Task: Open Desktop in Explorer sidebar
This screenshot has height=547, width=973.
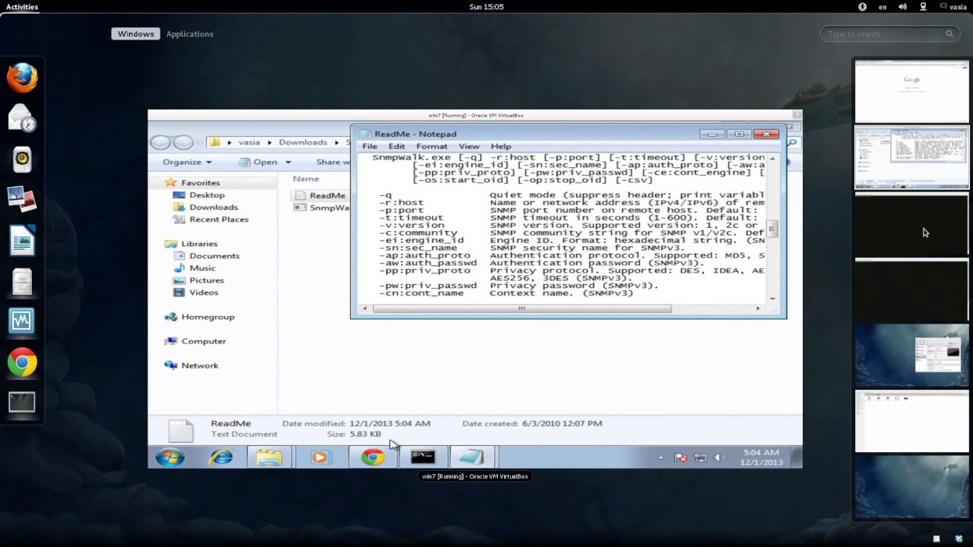Action: 207,194
